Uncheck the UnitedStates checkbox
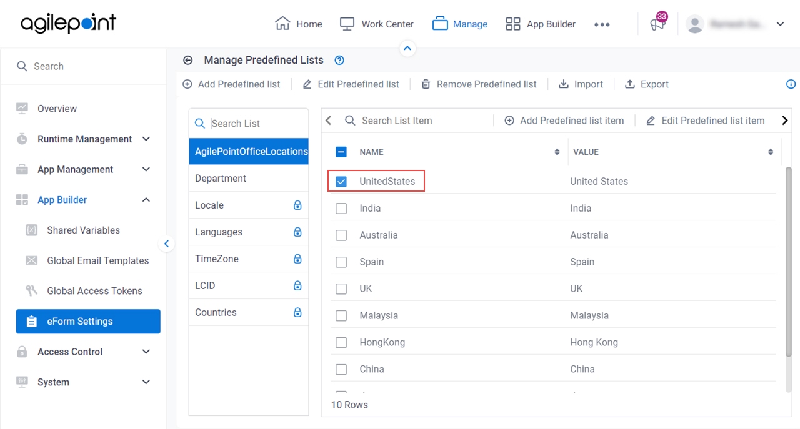Viewport: 800px width, 429px height. (341, 181)
